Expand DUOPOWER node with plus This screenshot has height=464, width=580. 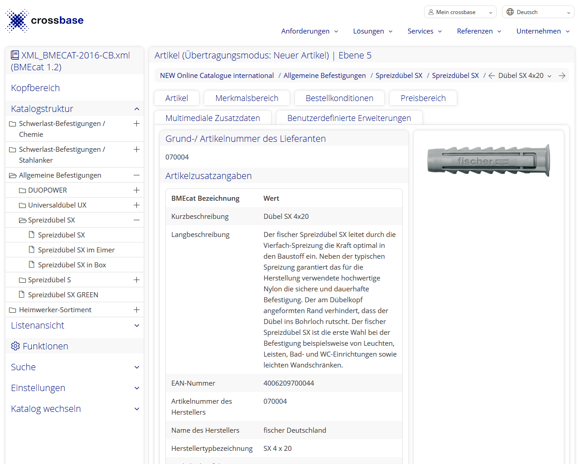(136, 190)
